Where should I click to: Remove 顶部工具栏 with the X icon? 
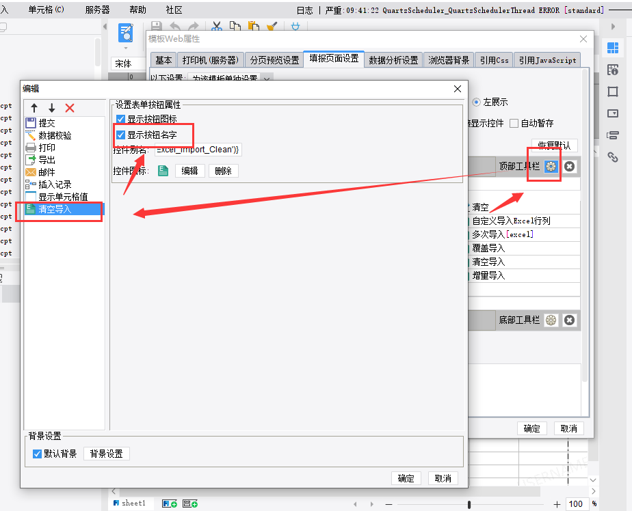tap(569, 166)
